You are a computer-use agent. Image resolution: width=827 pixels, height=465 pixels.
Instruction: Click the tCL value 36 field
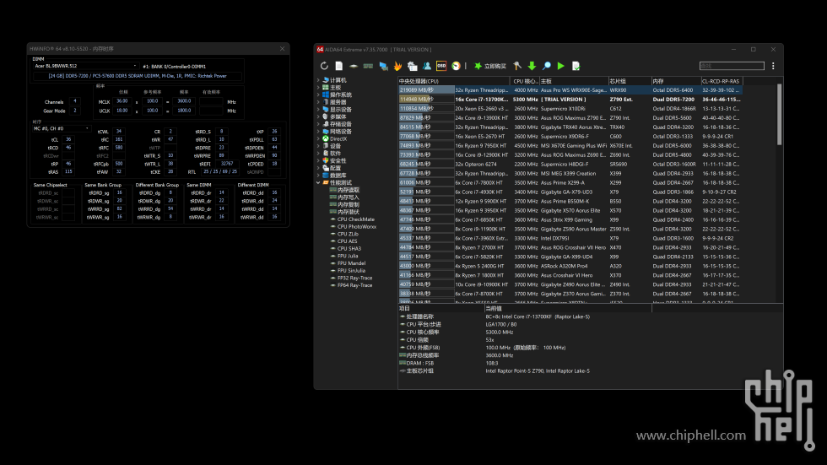click(68, 139)
